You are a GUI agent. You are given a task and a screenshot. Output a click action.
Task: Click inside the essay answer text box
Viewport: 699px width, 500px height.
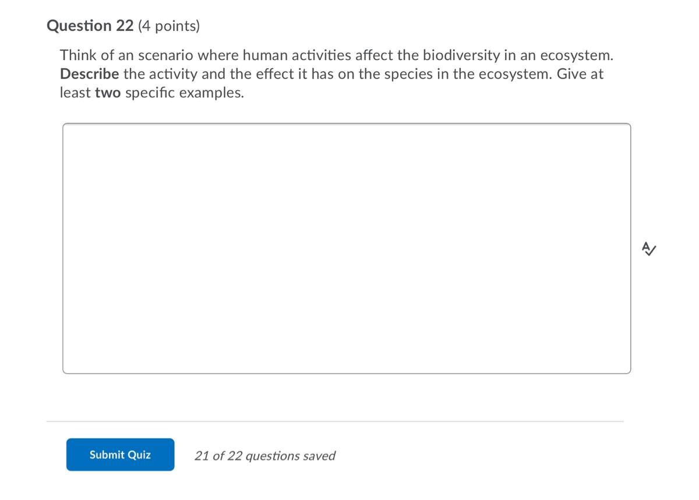pos(347,249)
